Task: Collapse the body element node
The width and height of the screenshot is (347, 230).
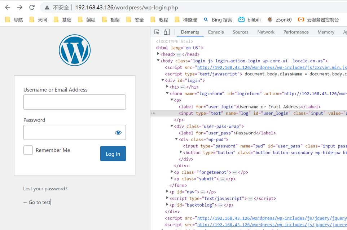Action: tap(158, 60)
